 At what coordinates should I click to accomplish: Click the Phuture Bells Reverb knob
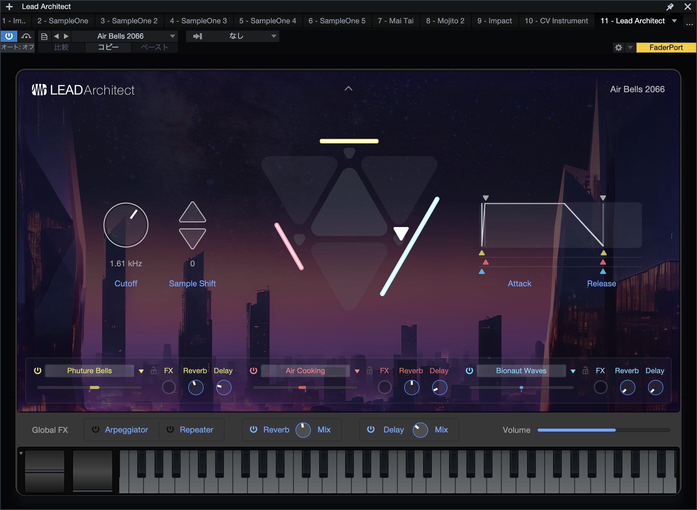click(x=196, y=387)
